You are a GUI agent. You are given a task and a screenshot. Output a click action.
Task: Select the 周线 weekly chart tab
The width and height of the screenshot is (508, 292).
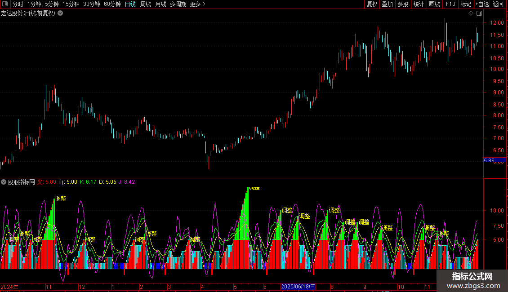(146, 4)
